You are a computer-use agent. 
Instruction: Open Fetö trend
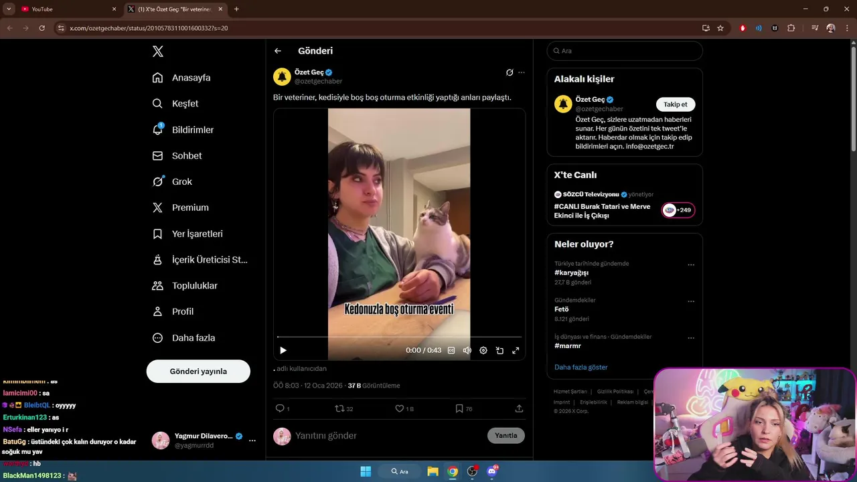click(x=561, y=309)
